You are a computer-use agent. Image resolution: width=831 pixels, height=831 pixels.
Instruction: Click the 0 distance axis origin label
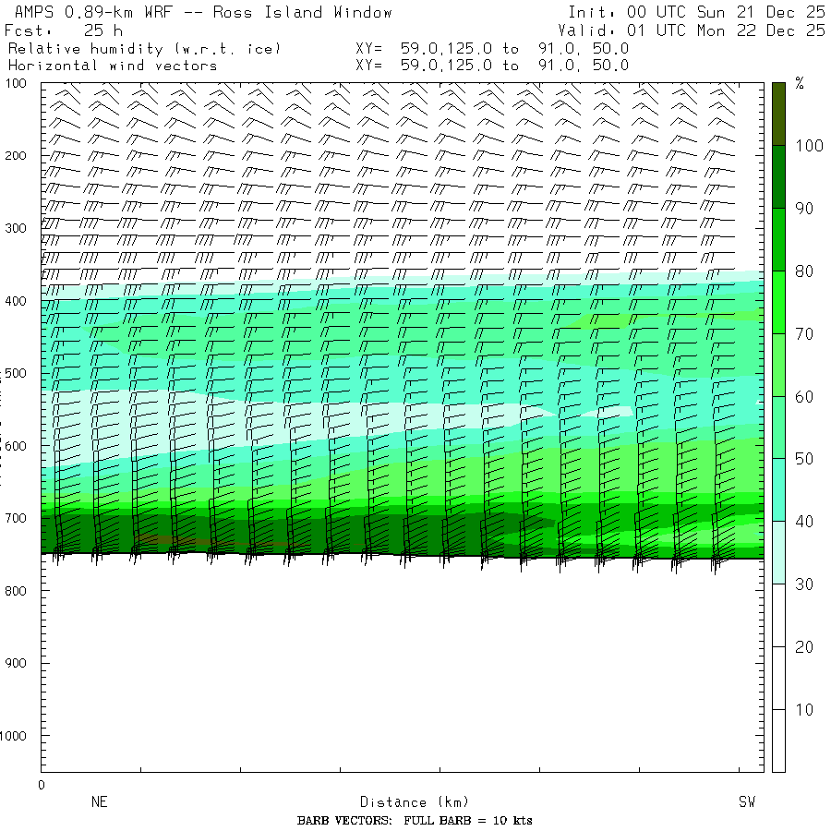tap(42, 786)
